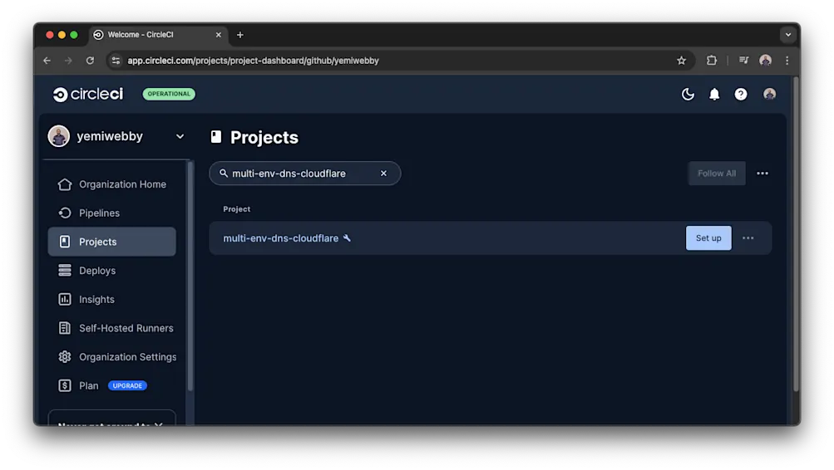Viewport: 834px width, 470px height.
Task: Open the help question mark icon
Action: click(x=740, y=94)
